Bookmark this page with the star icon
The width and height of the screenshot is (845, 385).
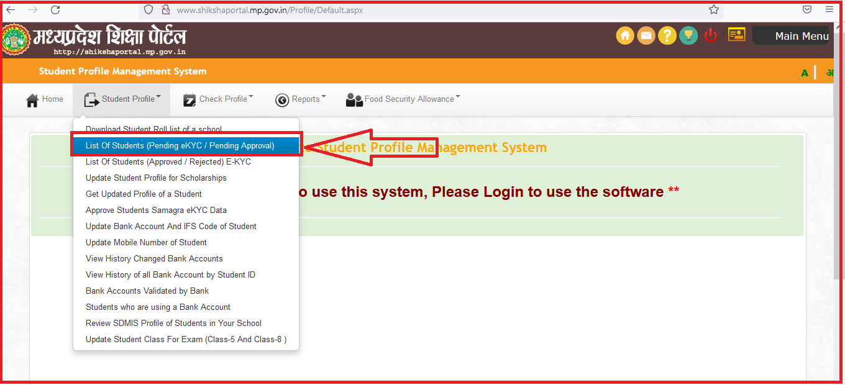pos(714,10)
